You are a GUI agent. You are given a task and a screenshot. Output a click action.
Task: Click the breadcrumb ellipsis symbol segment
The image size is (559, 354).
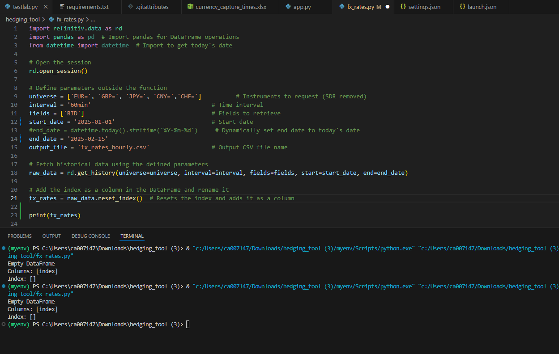93,20
